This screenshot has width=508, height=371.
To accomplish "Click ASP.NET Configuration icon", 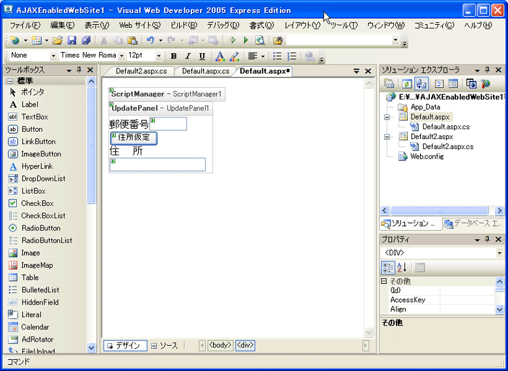I will pos(485,84).
